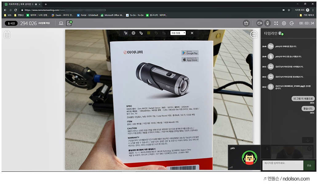This screenshot has width=318, height=184.
Task: Open the 중고나라 : 네이버 bookmark
Action: 157,15
